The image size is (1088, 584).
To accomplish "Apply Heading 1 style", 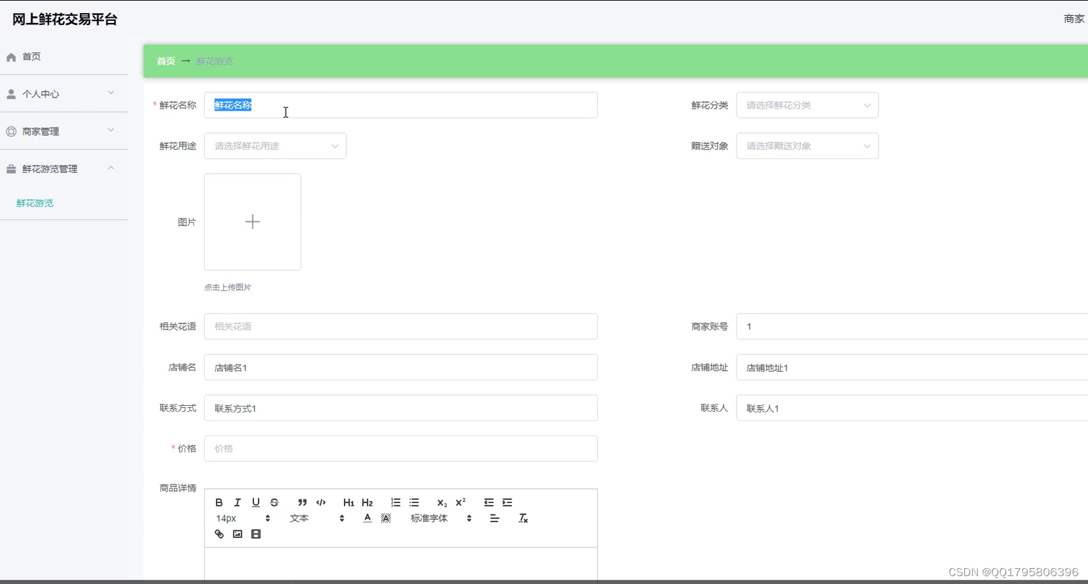I will tap(349, 502).
